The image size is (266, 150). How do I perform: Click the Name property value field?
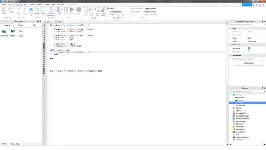[256, 38]
